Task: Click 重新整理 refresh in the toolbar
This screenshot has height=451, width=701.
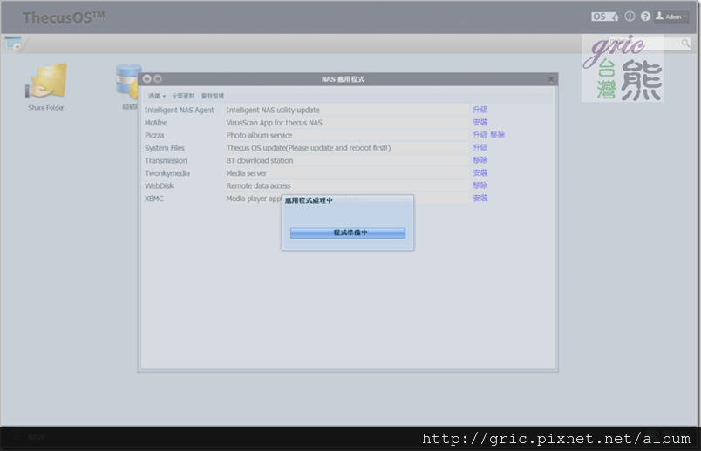Action: [x=213, y=96]
